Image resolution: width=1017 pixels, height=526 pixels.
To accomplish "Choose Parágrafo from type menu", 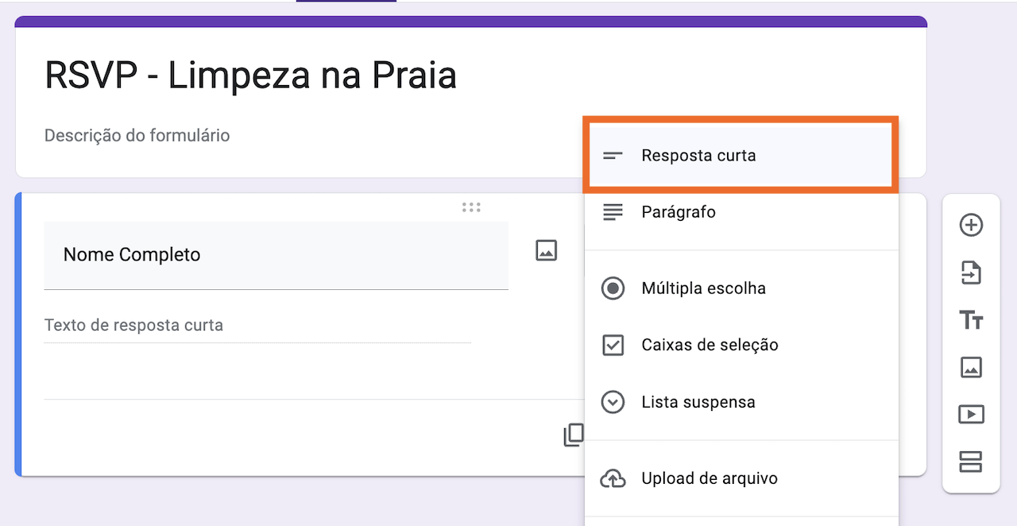I will point(679,212).
